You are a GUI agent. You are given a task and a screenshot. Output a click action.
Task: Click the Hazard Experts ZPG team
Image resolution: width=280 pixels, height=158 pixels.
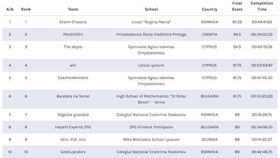click(x=73, y=127)
